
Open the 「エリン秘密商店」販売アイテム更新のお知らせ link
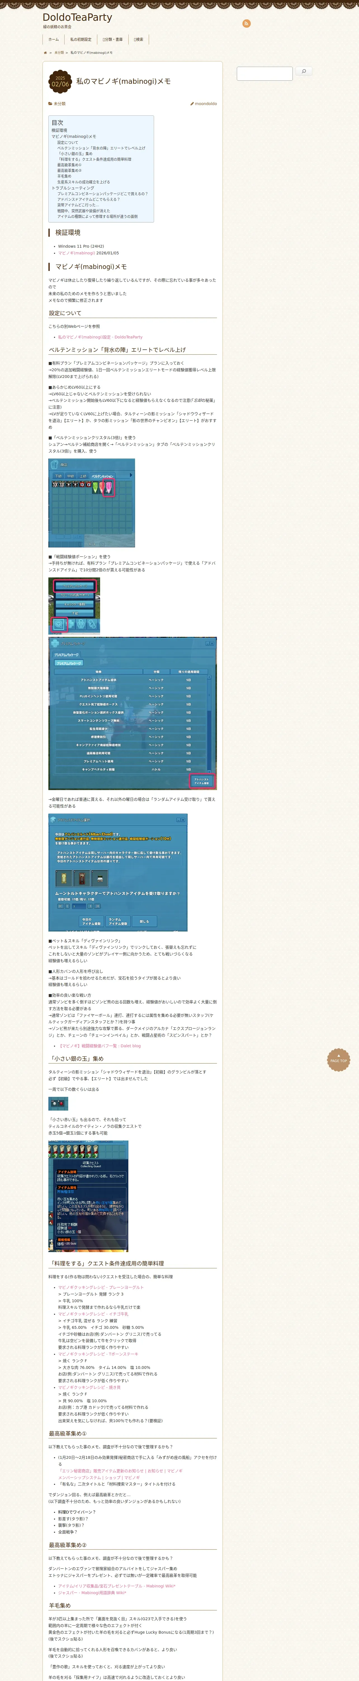(x=121, y=1471)
